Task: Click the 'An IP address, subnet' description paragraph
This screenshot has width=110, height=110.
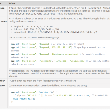Action: [59, 20]
